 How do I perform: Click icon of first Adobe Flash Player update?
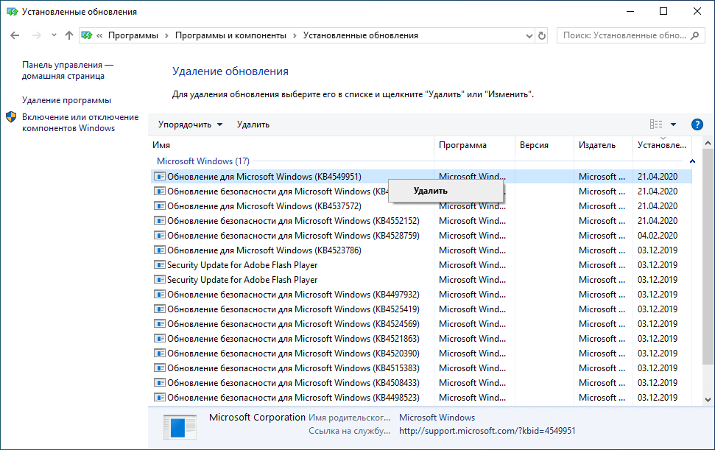[160, 265]
